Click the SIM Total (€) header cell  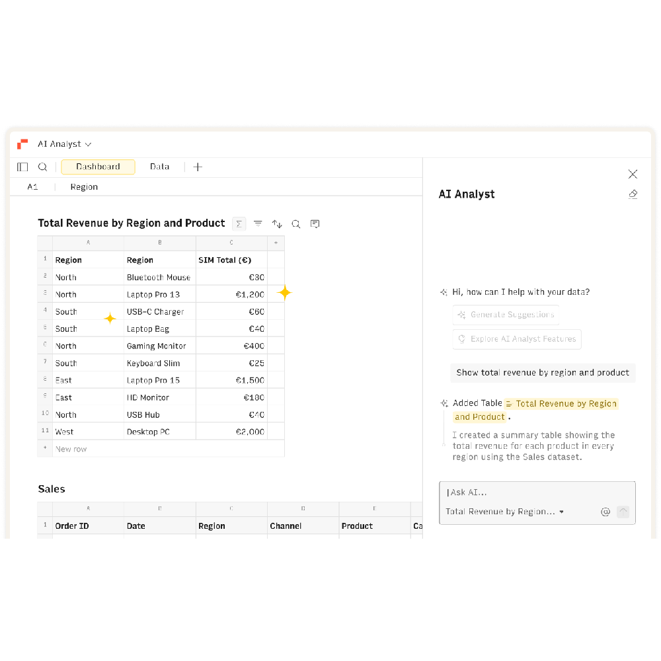click(x=231, y=260)
